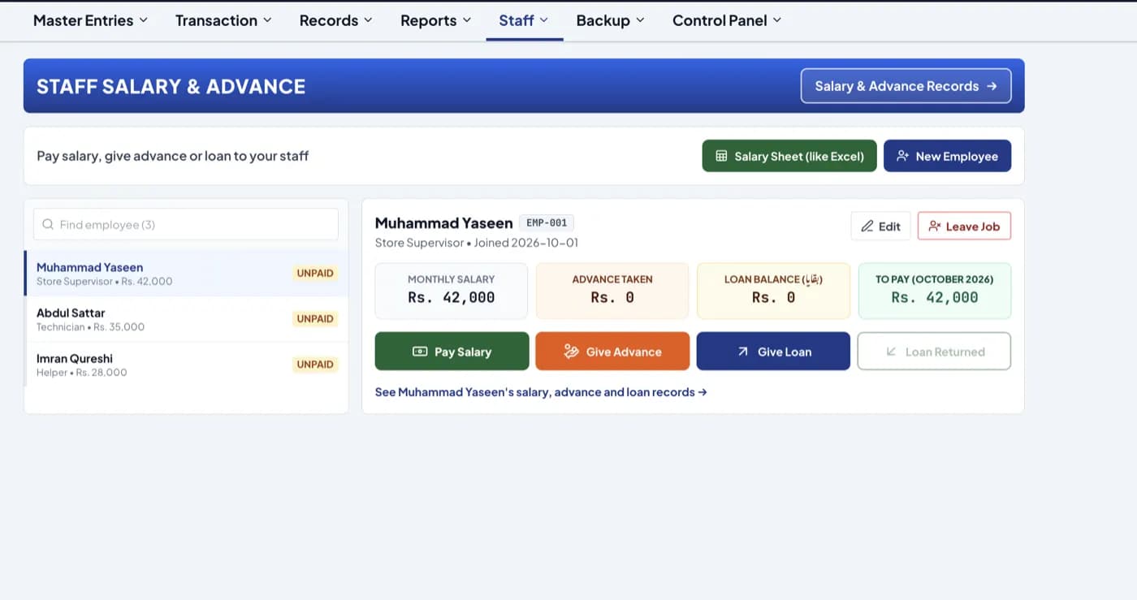Viewport: 1137px width, 600px height.
Task: Click the Loan Returned button
Action: [934, 352]
